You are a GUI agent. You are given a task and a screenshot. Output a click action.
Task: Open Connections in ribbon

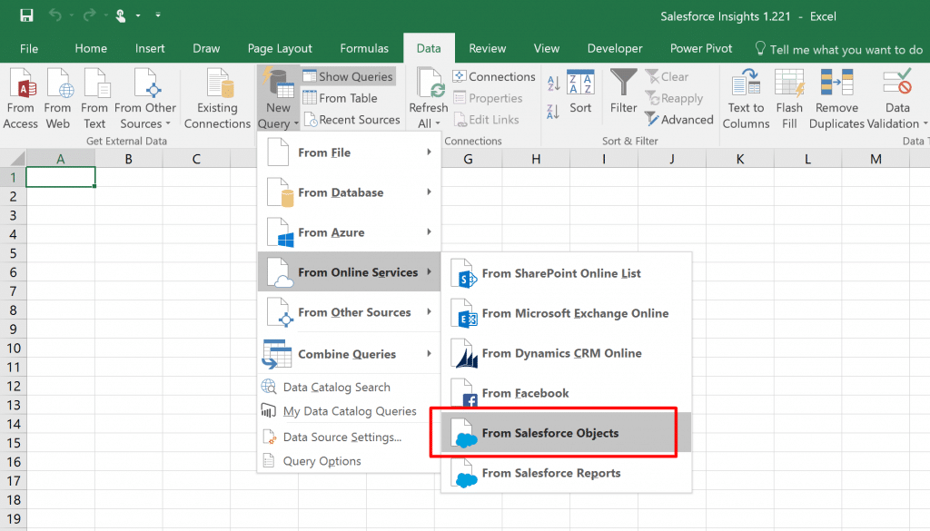(x=494, y=76)
